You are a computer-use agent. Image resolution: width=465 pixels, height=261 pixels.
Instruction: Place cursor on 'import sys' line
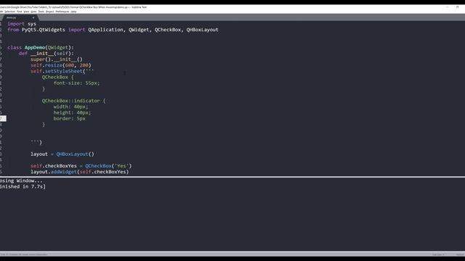[x=22, y=24]
